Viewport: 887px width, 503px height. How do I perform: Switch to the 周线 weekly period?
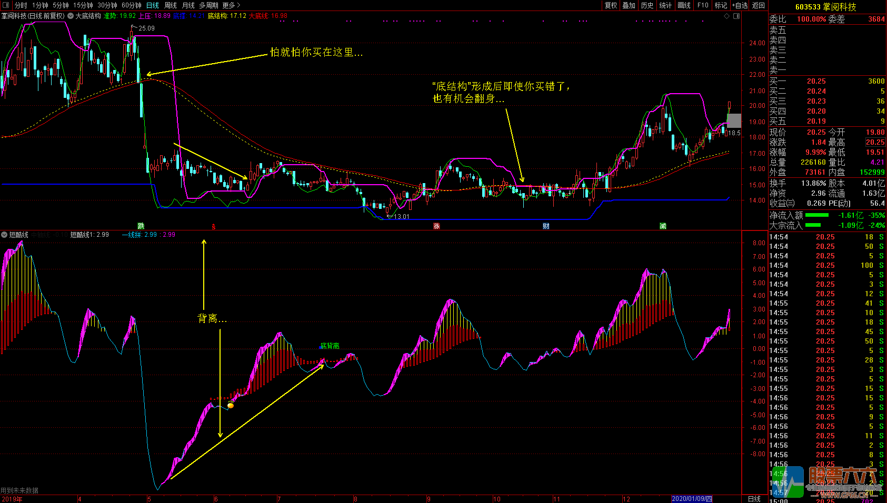coord(171,5)
